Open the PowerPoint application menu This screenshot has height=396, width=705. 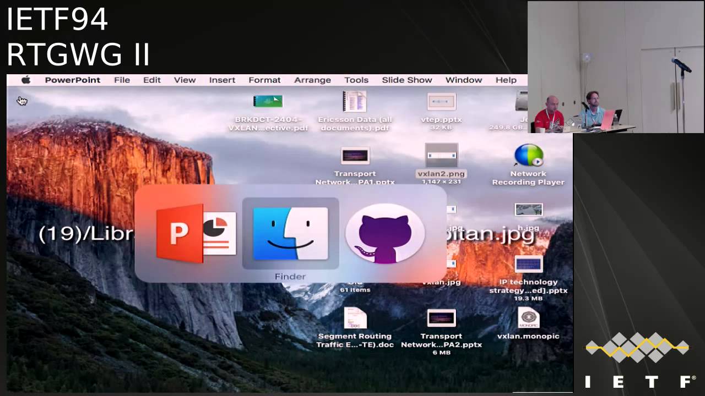[x=73, y=80]
